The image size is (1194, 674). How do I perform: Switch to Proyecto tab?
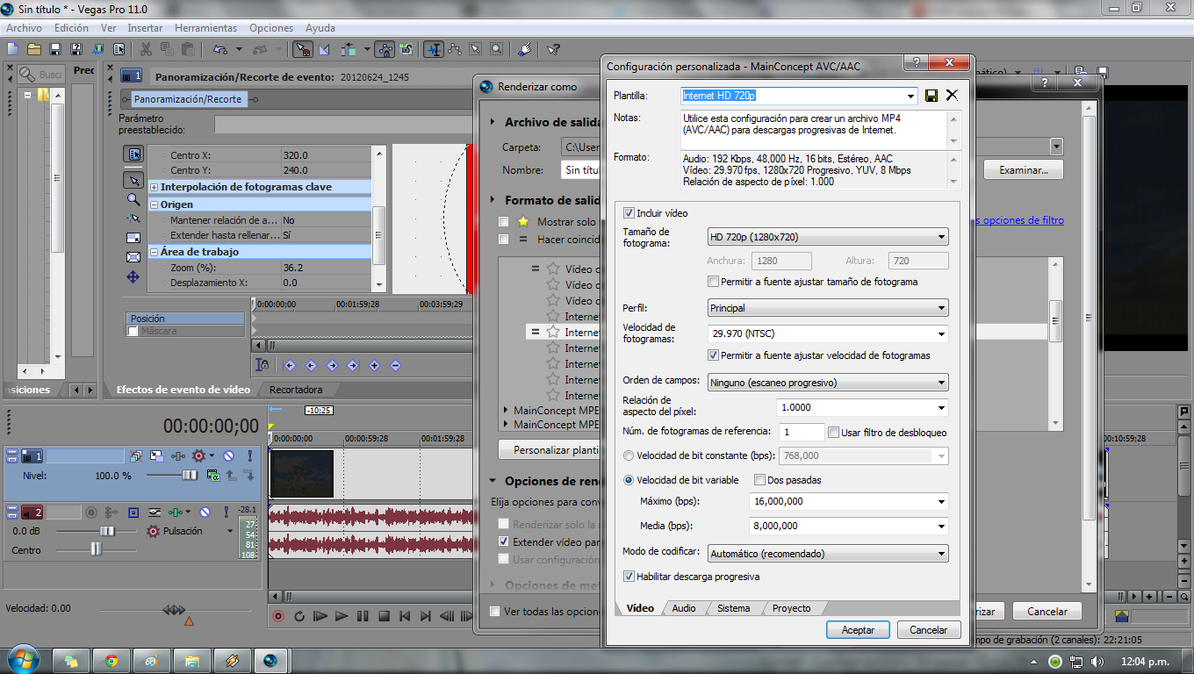(791, 608)
